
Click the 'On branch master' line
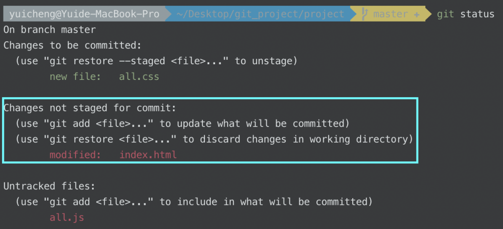coord(50,30)
